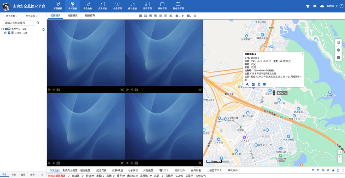Fullscreen the top-left video window
The height and width of the screenshot is (178, 345).
(122, 90)
